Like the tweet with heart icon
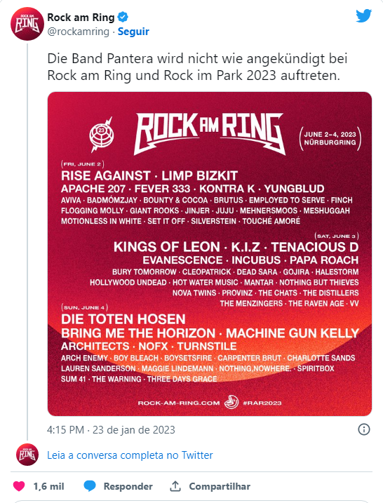Viewport: 383px width, 503px height. click(x=19, y=486)
